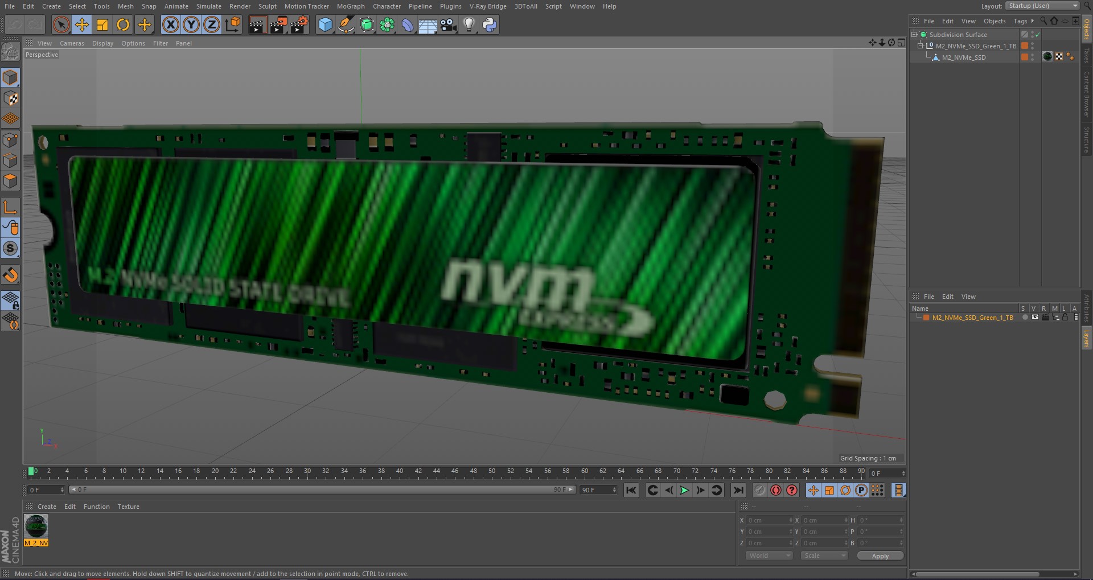Viewport: 1093px width, 580px height.
Task: Open viewport Cameras menu
Action: pos(72,43)
